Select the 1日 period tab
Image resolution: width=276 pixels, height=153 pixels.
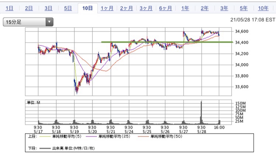[9, 8]
